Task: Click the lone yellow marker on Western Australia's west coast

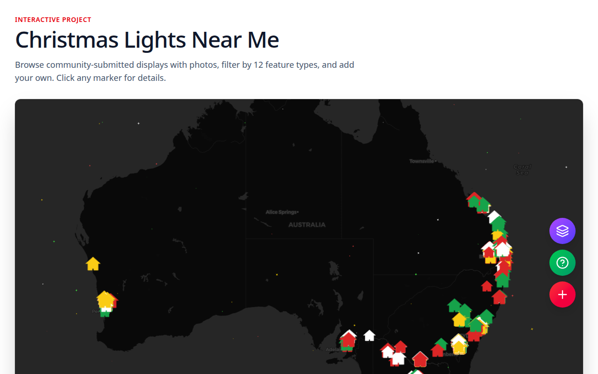Action: tap(93, 263)
